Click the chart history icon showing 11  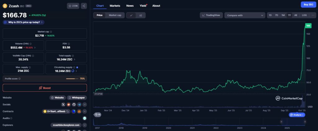tap(98, 115)
